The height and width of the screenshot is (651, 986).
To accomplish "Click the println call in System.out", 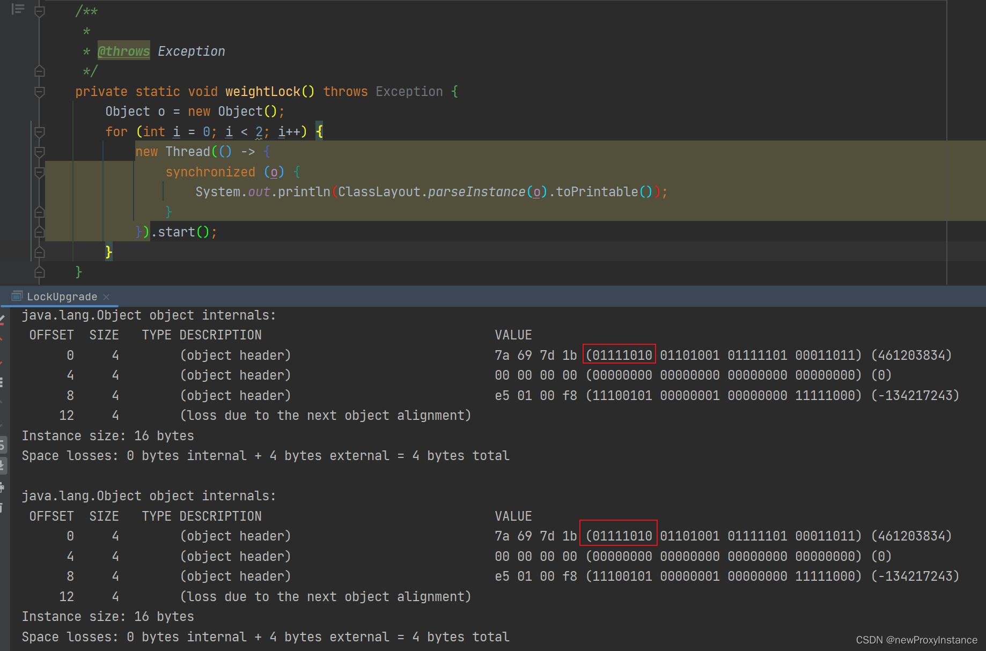I will tap(304, 191).
